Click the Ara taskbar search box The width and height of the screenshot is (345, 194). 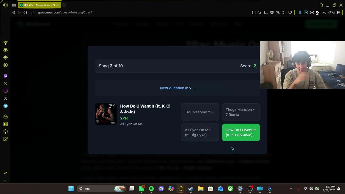click(x=101, y=189)
